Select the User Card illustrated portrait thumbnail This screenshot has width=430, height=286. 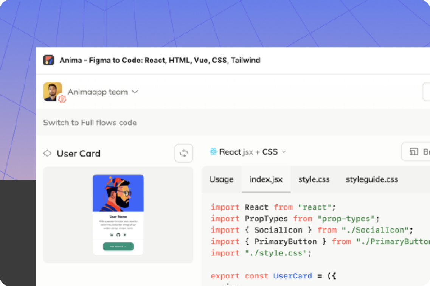[x=118, y=193]
